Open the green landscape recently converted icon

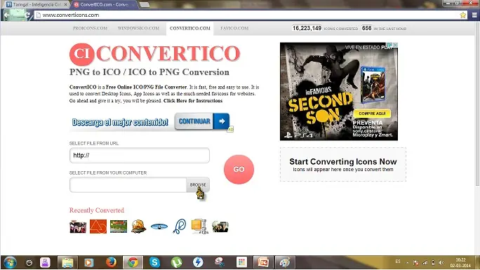point(119,227)
